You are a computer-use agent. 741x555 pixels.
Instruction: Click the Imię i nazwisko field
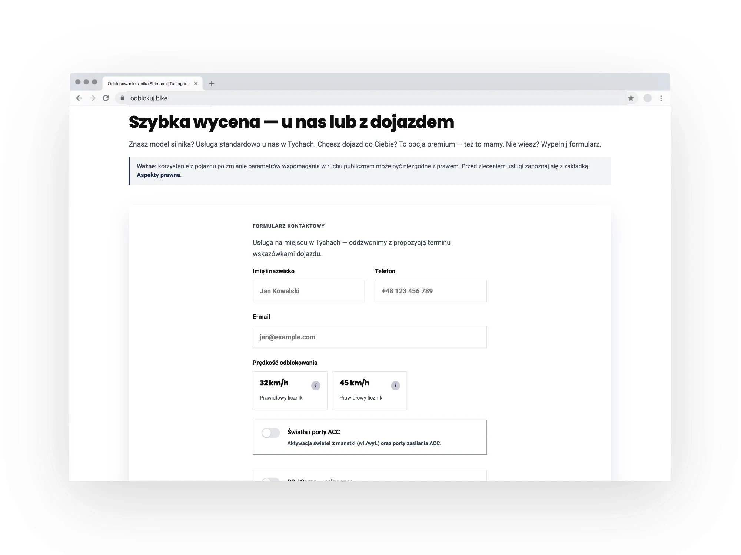309,291
